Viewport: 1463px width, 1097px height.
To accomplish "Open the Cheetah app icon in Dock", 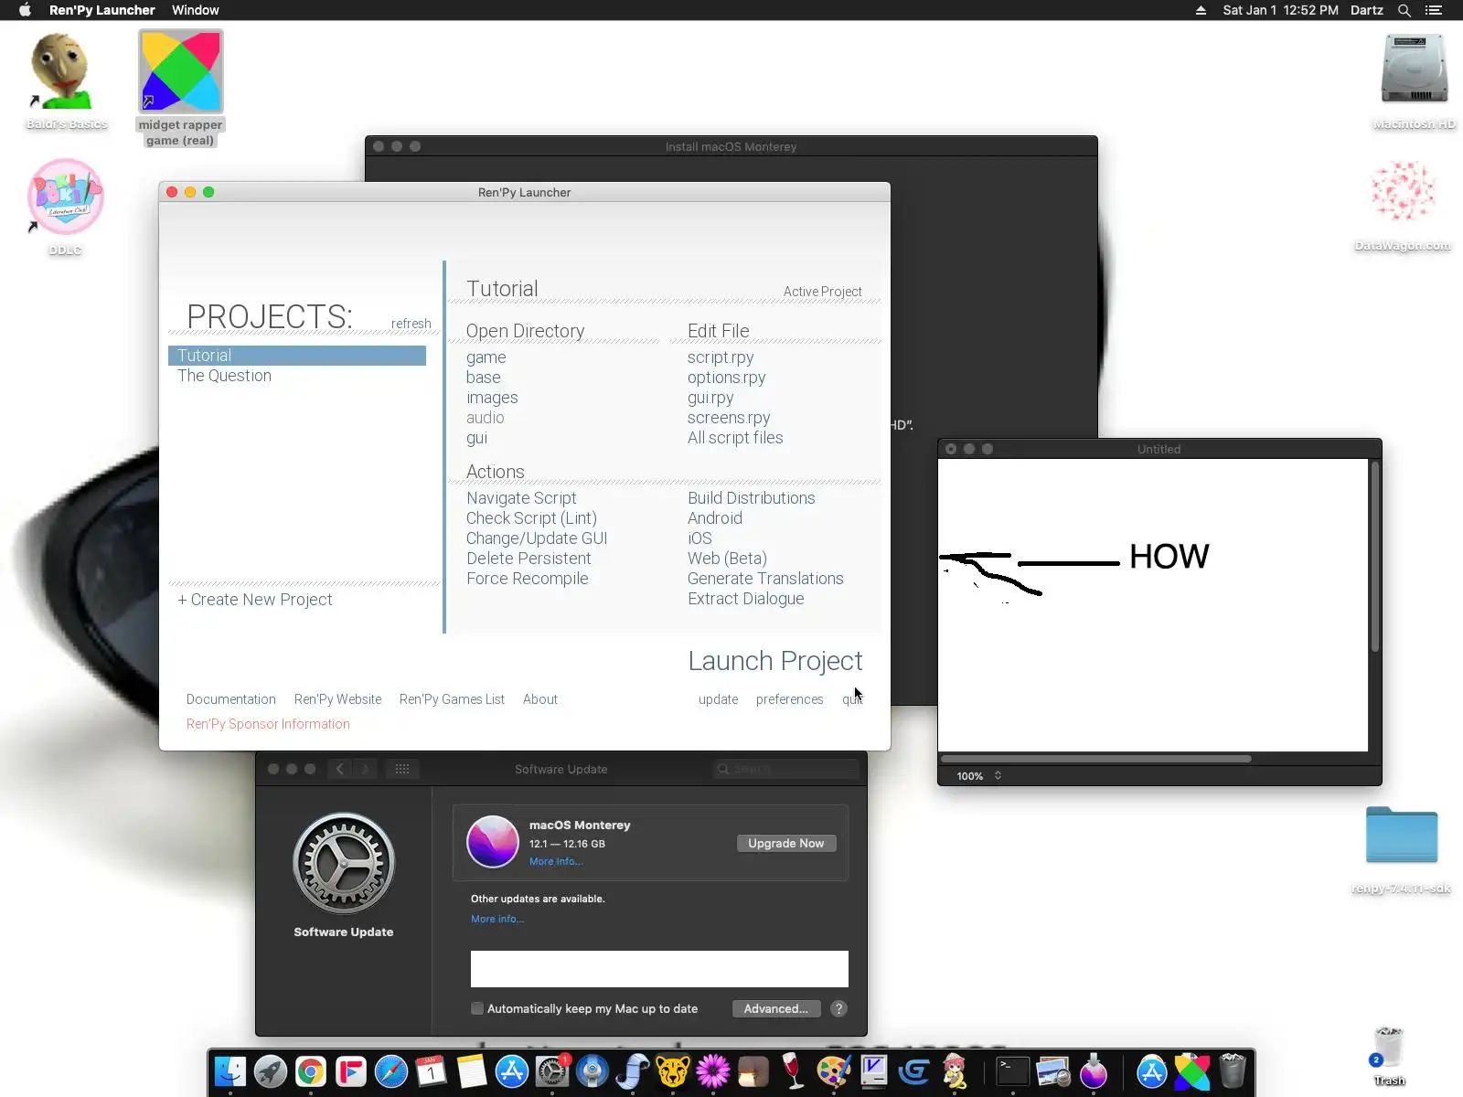I will [673, 1070].
